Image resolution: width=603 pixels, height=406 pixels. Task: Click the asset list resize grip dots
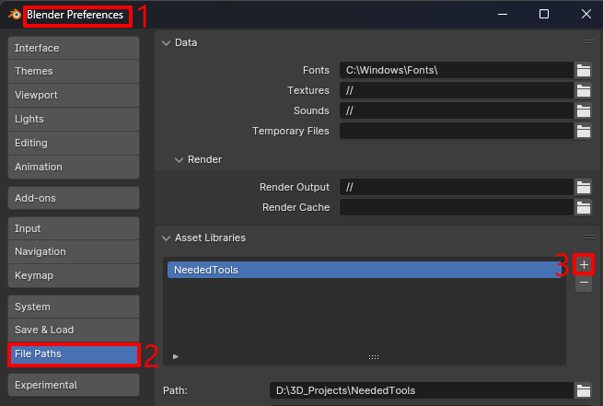point(374,357)
